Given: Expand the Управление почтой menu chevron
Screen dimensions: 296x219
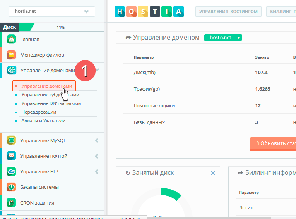Looking at the screenshot, I should (x=97, y=156).
